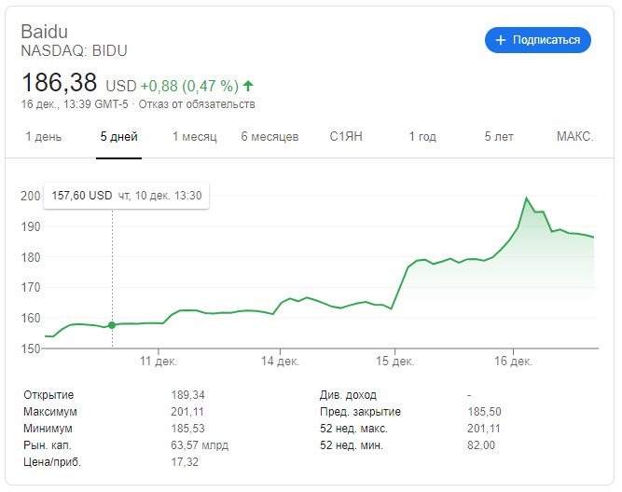Switch to the 1 день tab
Image resolution: width=622 pixels, height=492 pixels.
(x=44, y=137)
